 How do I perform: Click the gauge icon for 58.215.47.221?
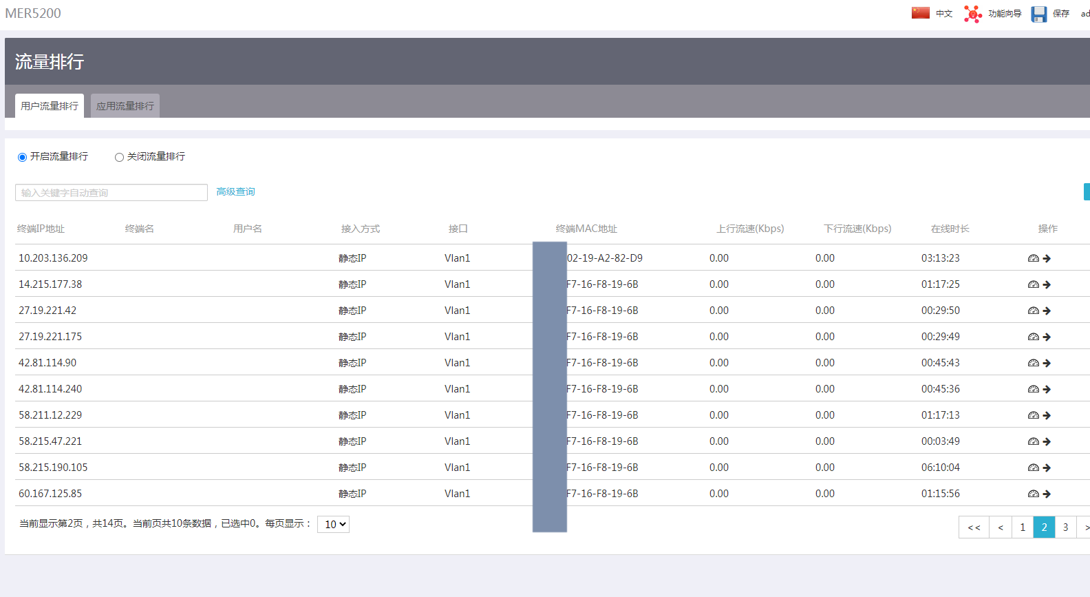[1033, 441]
